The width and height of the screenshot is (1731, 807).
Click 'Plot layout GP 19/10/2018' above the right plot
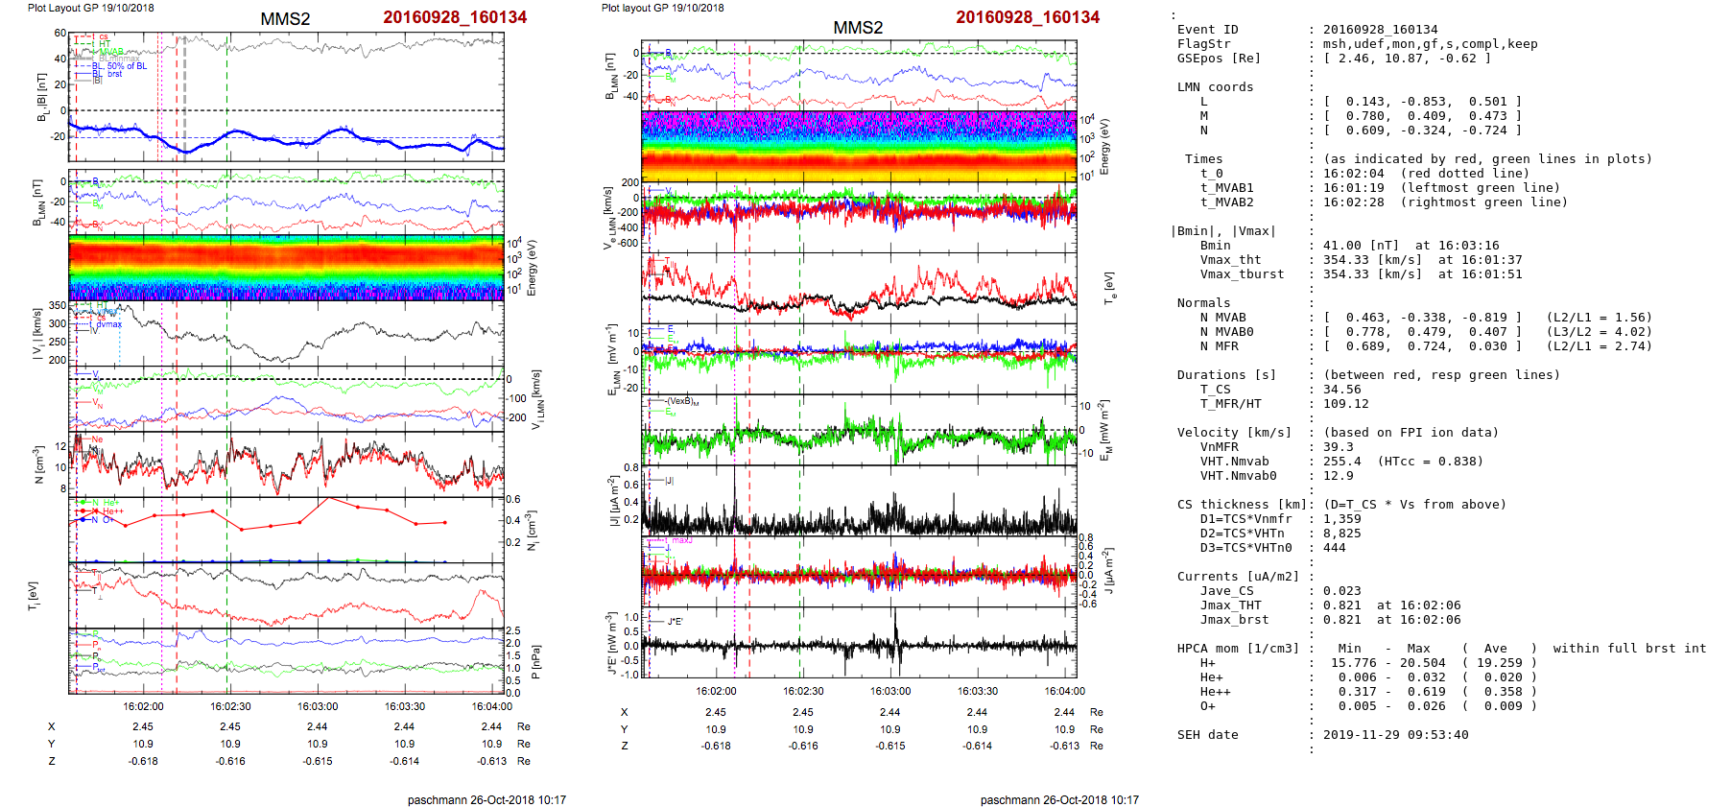(x=662, y=8)
